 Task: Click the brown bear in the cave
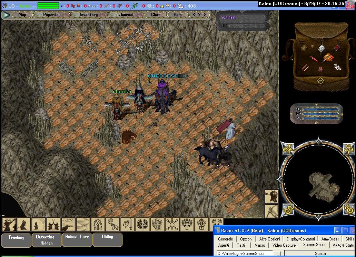[x=129, y=137]
